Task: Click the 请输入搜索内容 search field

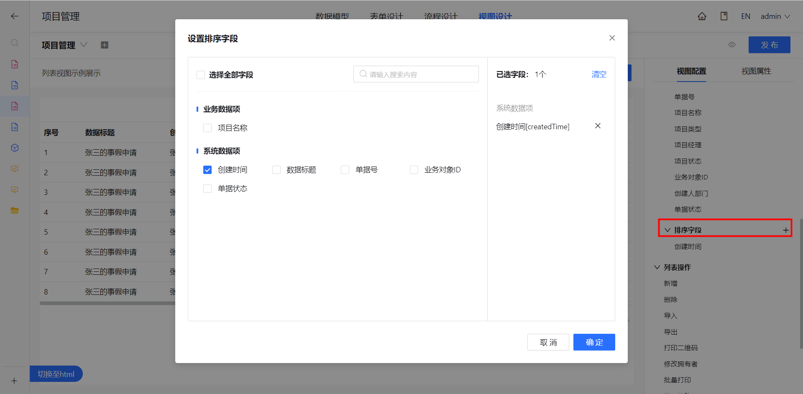Action: 416,74
